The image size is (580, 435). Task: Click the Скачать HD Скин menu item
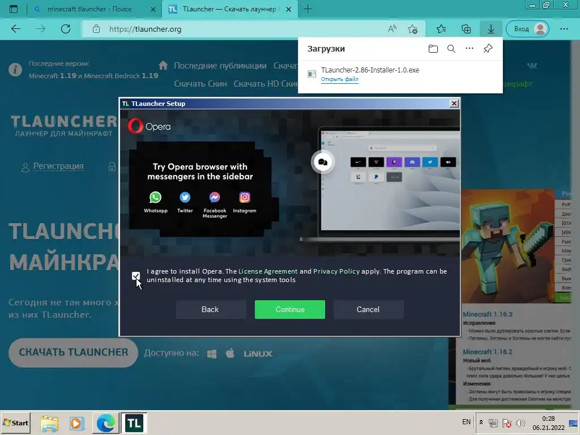tap(266, 84)
